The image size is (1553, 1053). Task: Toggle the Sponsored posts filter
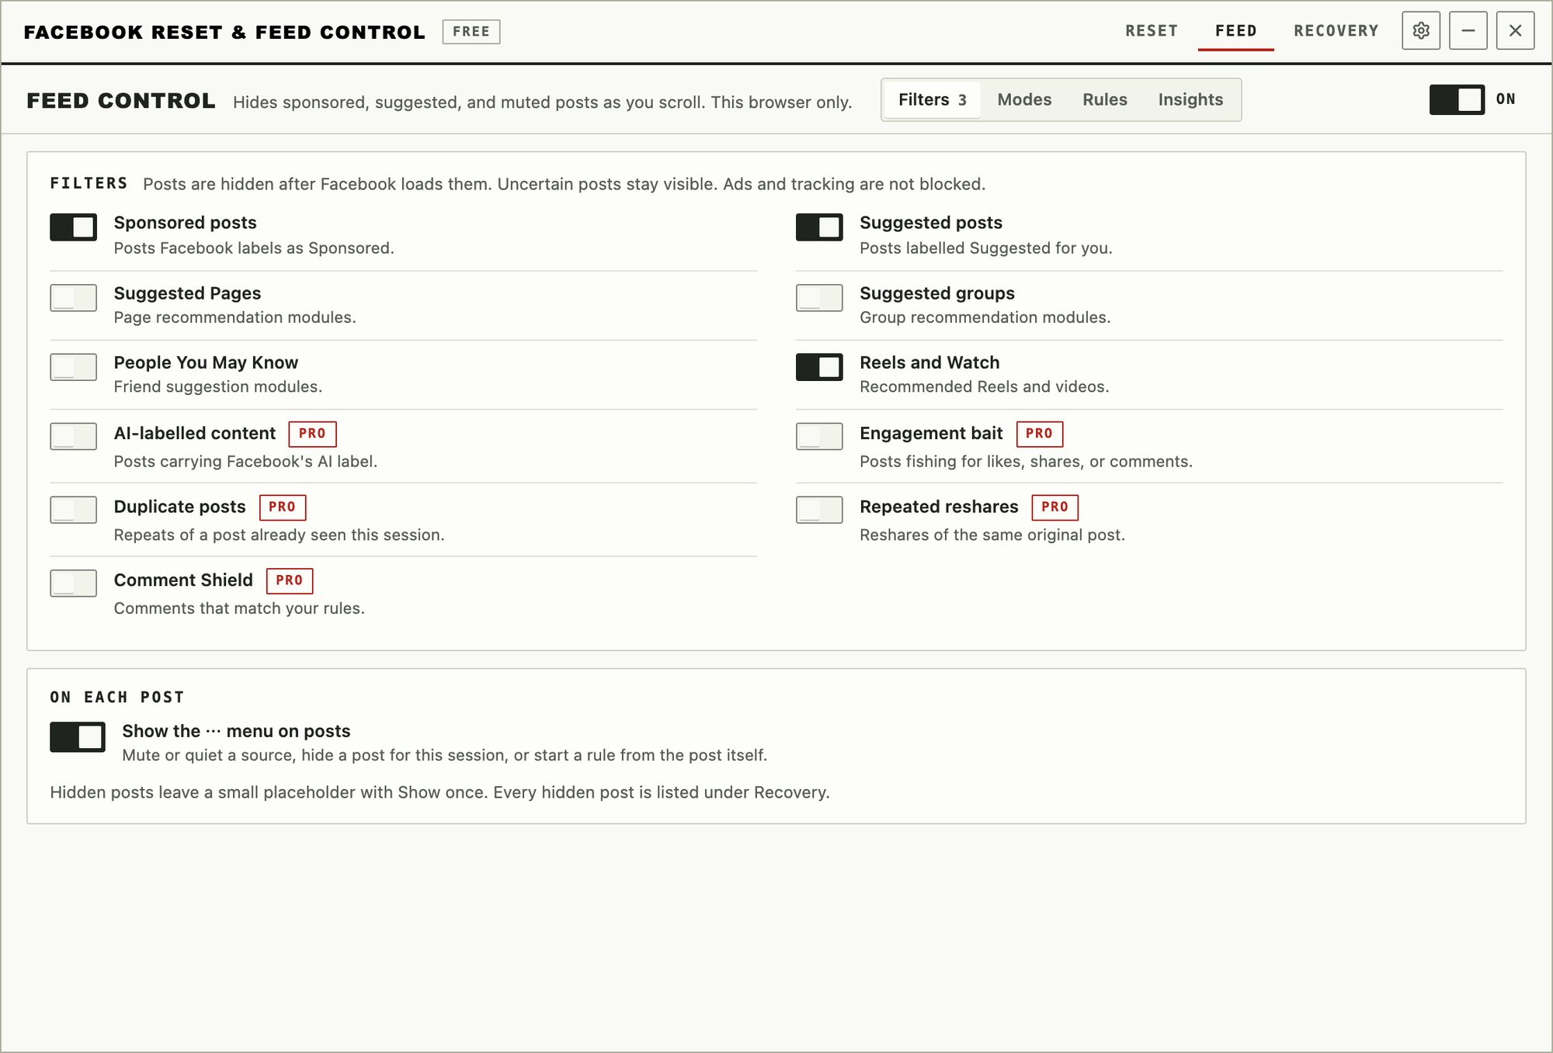point(74,227)
